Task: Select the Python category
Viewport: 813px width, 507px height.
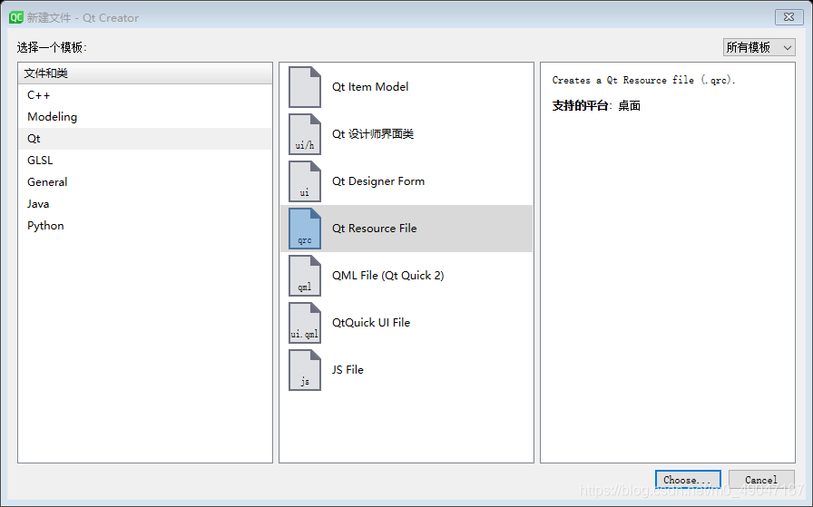Action: (145, 226)
